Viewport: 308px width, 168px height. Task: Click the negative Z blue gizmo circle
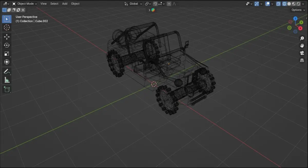point(295,32)
